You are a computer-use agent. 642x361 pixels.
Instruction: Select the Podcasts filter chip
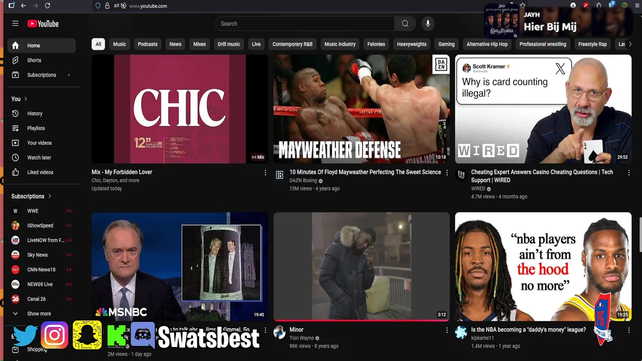[x=147, y=44]
